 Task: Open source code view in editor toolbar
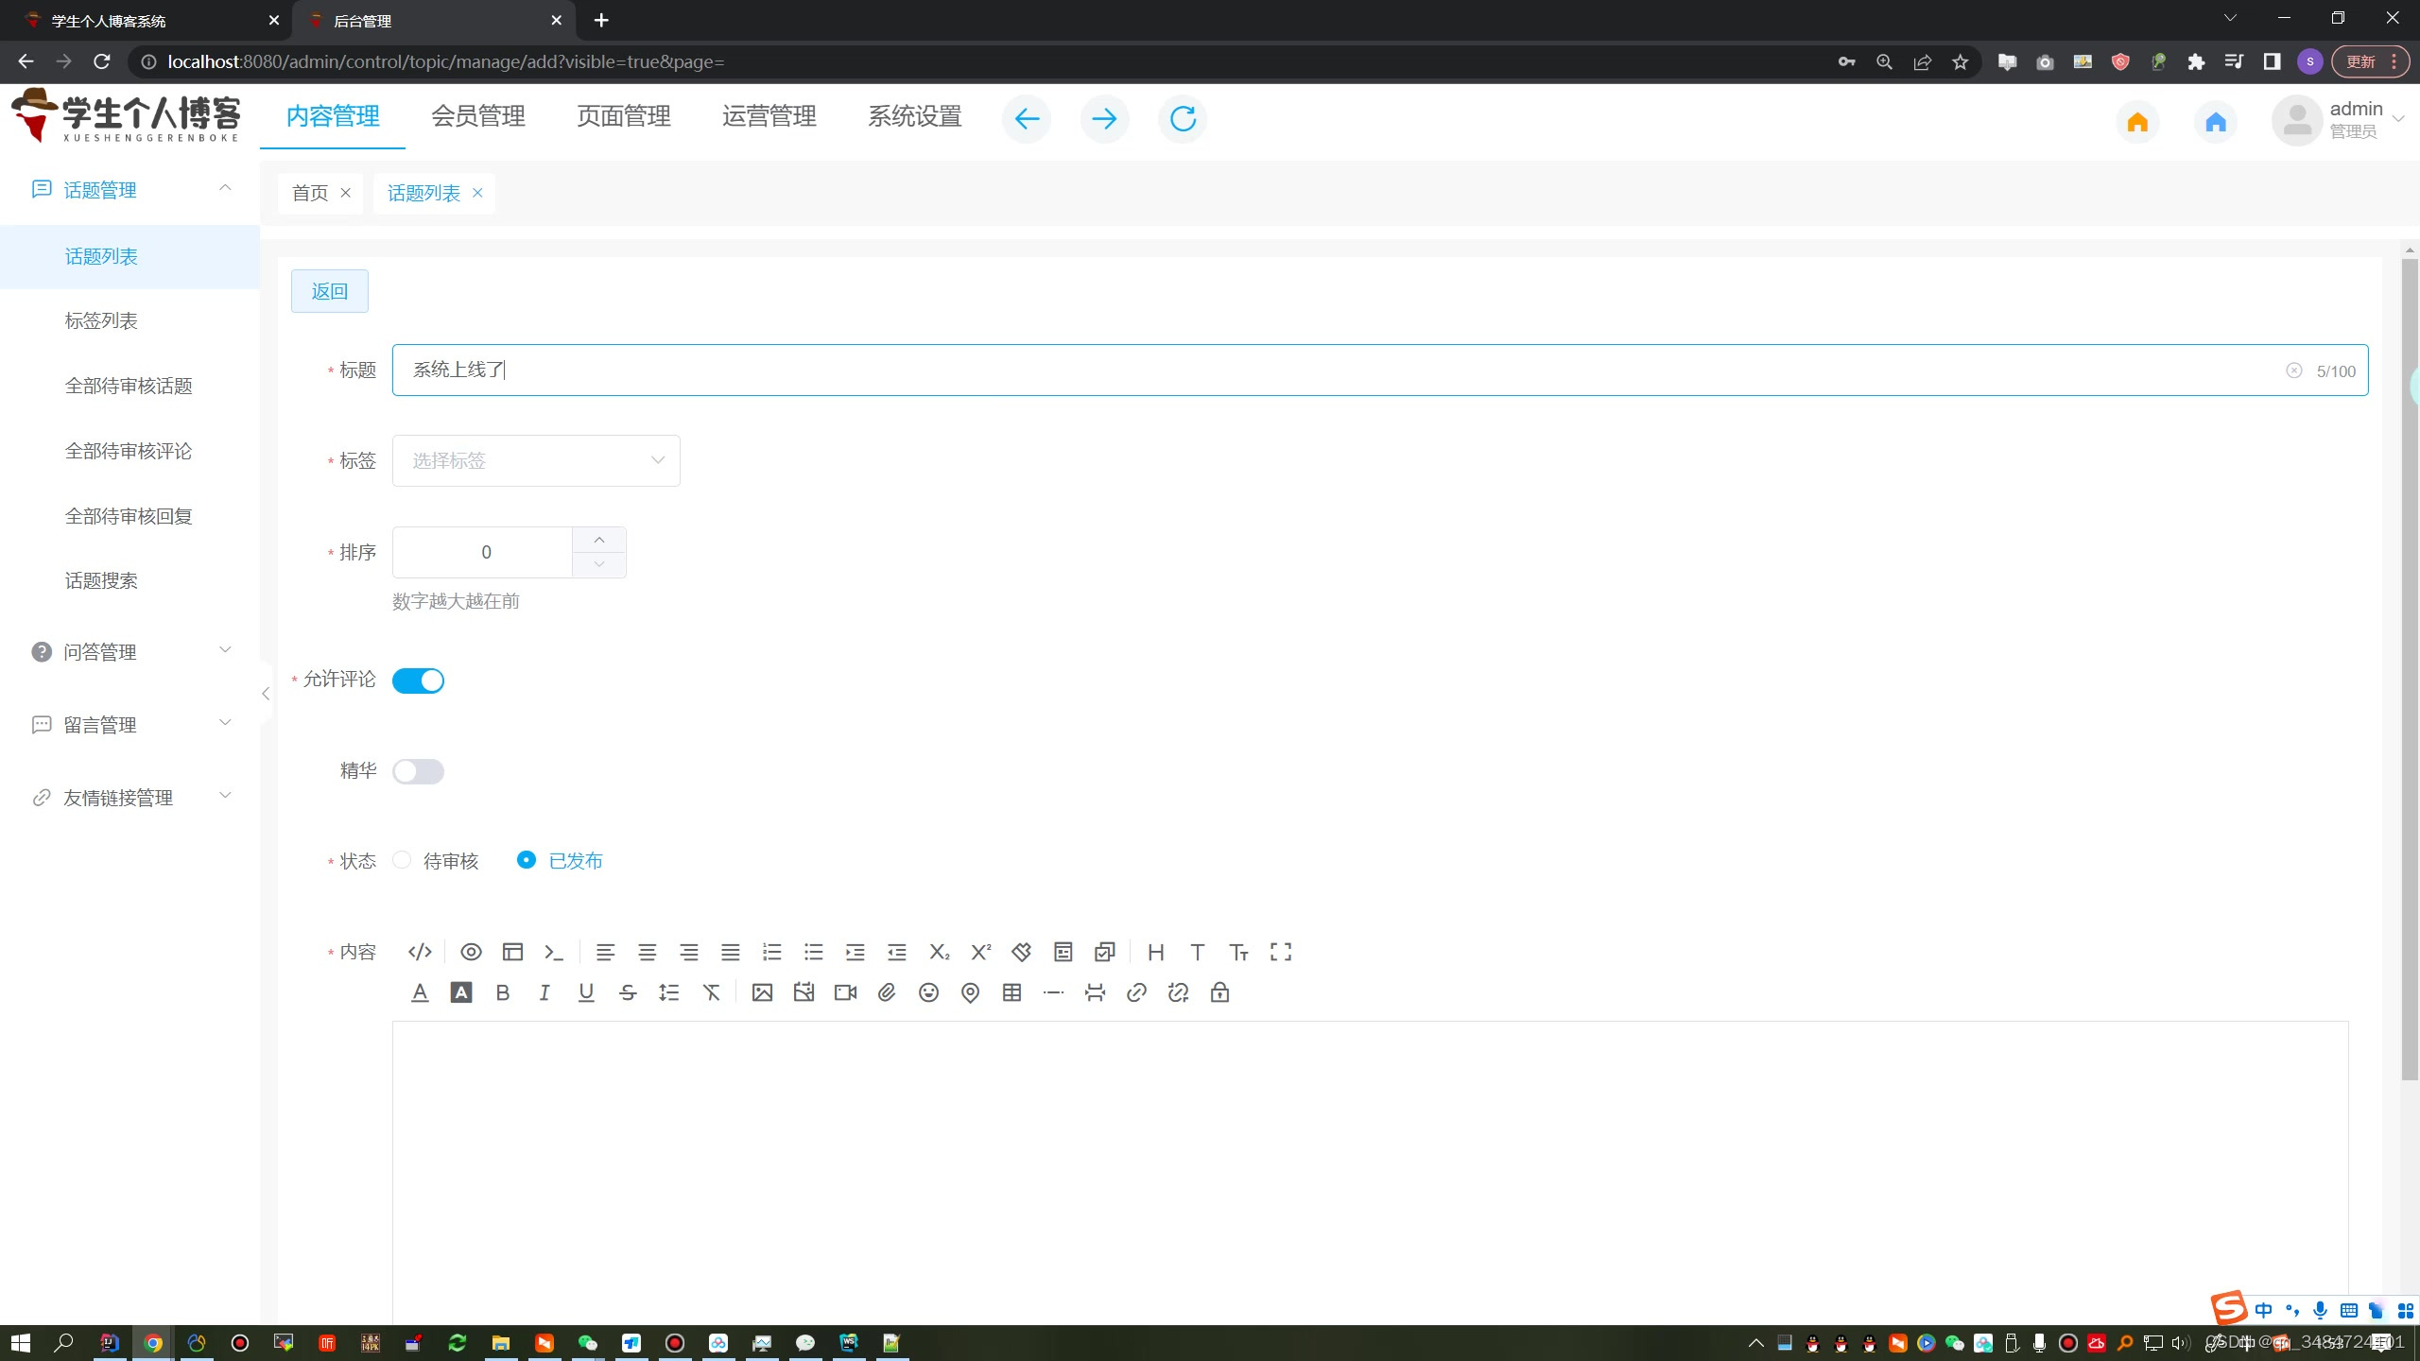click(x=420, y=952)
